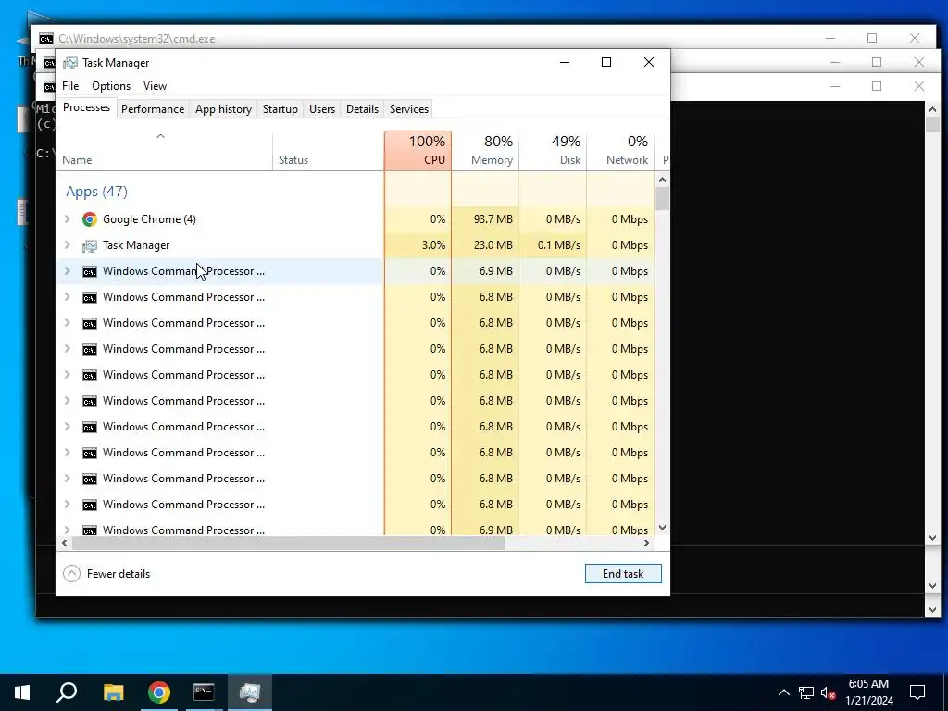This screenshot has width=948, height=711.
Task: Switch to the Details tab
Action: tap(362, 109)
